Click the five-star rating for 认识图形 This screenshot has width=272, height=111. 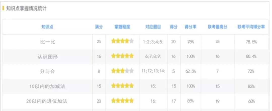[122, 56]
